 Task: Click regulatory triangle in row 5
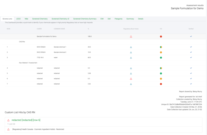coord(131,73)
